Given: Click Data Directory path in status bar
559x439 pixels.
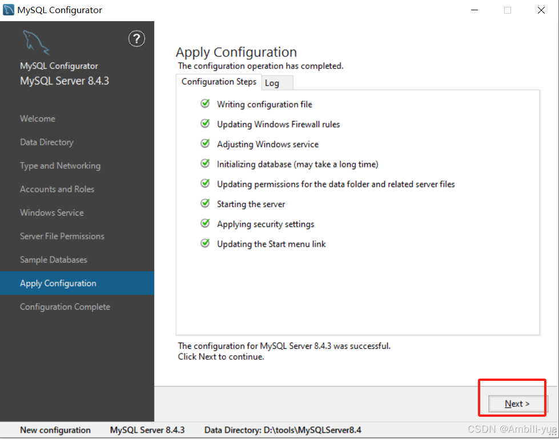Looking at the screenshot, I should [x=283, y=430].
